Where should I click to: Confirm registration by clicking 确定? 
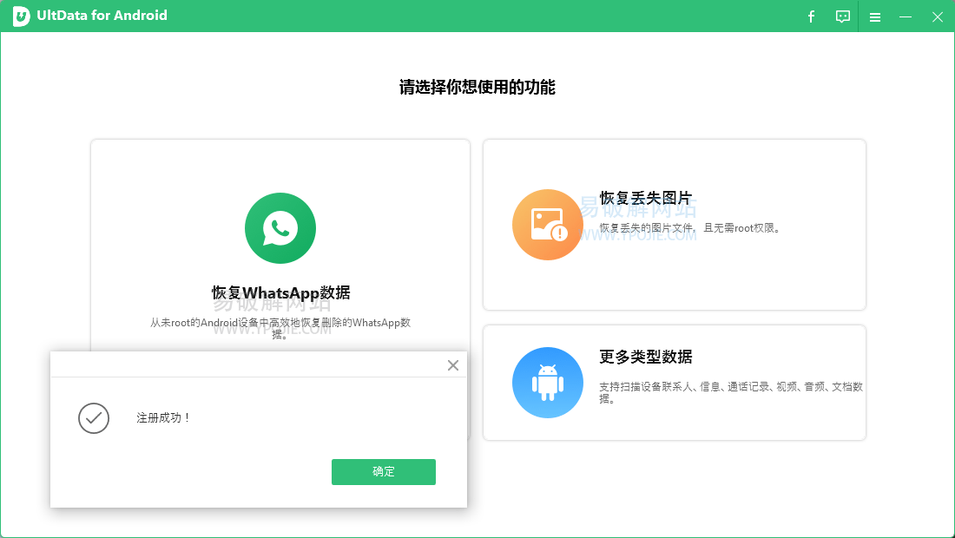(x=384, y=472)
